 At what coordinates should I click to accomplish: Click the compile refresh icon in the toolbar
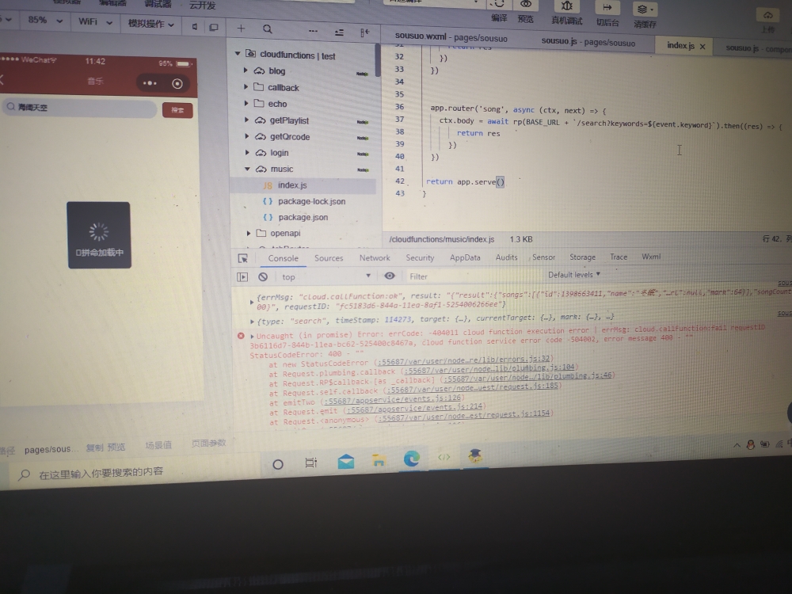[498, 4]
